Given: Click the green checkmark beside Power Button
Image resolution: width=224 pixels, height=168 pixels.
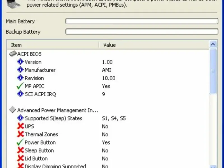Looking at the screenshot, I should click(20, 142).
